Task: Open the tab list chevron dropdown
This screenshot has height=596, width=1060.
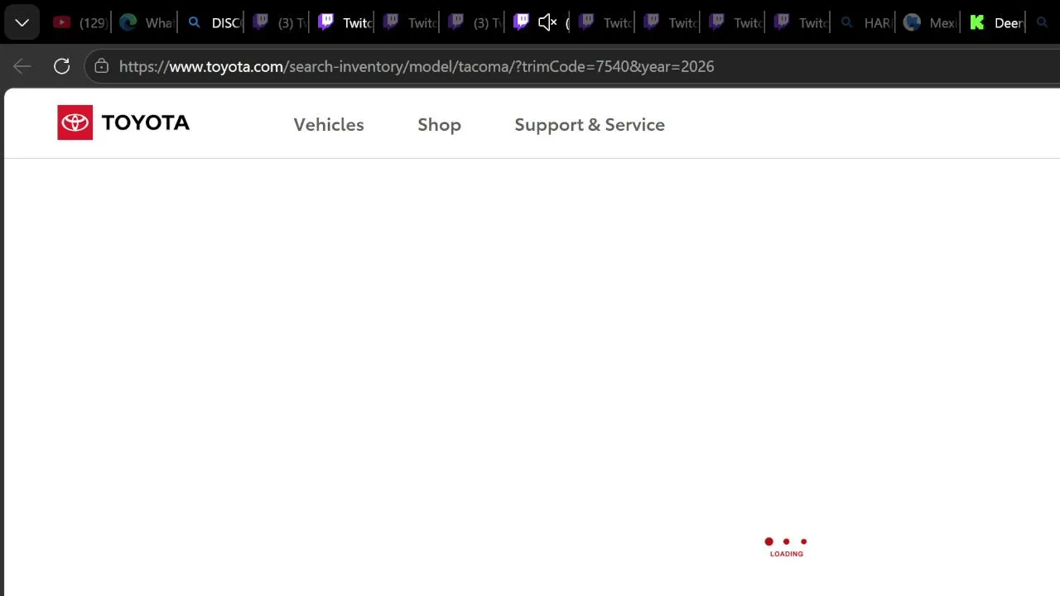Action: [22, 22]
